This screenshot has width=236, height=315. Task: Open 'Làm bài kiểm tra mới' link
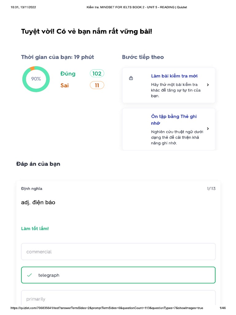tap(174, 76)
